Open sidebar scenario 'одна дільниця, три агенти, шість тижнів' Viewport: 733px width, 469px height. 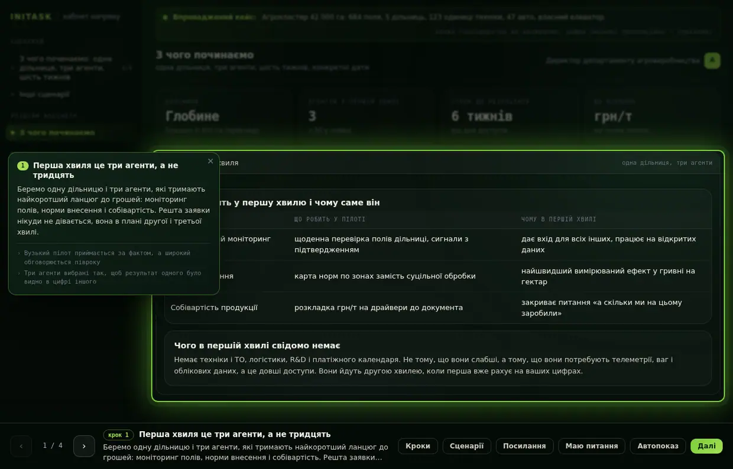click(x=70, y=68)
